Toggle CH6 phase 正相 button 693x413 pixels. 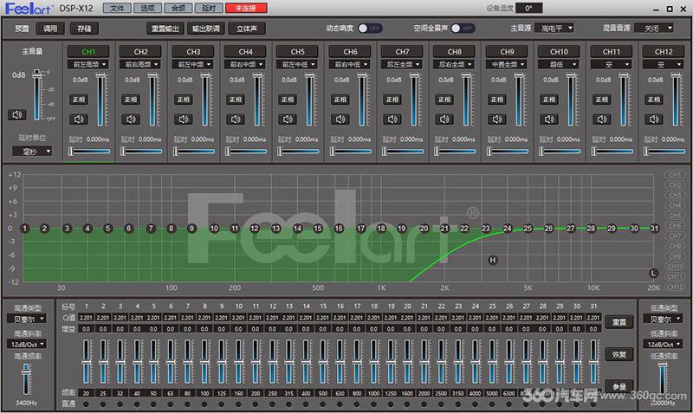click(x=340, y=100)
